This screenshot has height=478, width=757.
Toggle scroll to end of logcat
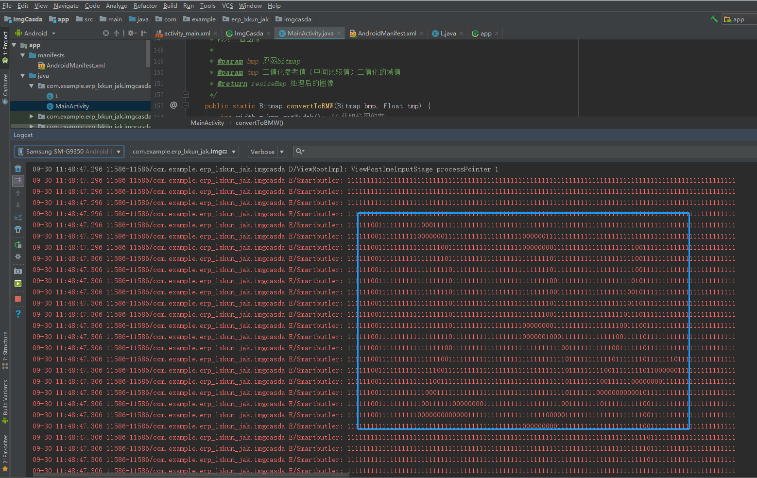click(x=18, y=181)
